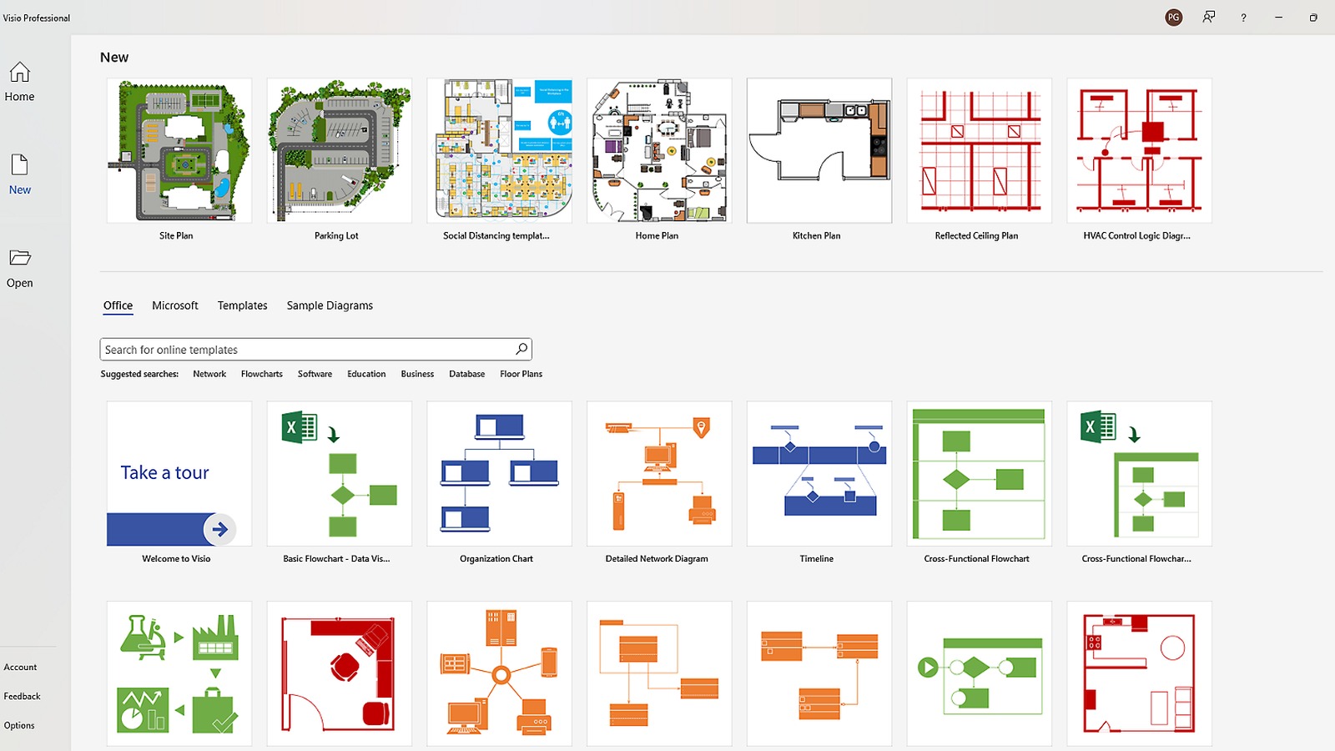Open the orange star network template thumbnail

pos(499,673)
